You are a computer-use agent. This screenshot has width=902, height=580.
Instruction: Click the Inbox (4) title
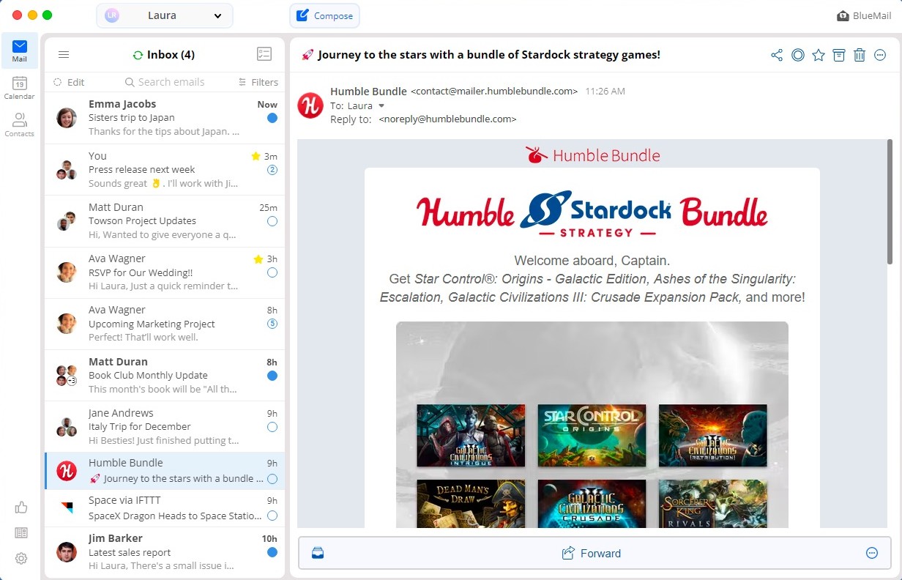click(x=171, y=55)
